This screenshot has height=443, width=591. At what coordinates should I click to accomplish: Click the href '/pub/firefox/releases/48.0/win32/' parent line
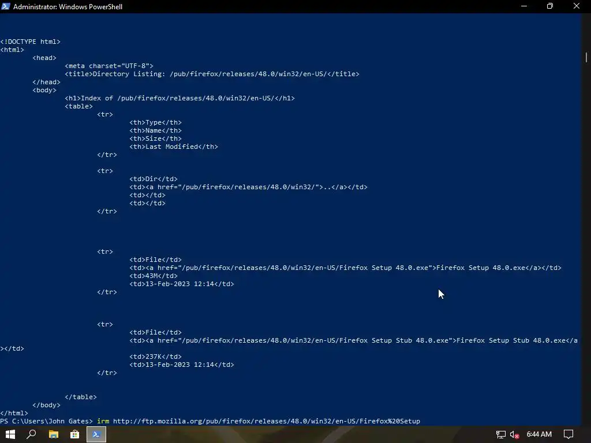(x=248, y=187)
